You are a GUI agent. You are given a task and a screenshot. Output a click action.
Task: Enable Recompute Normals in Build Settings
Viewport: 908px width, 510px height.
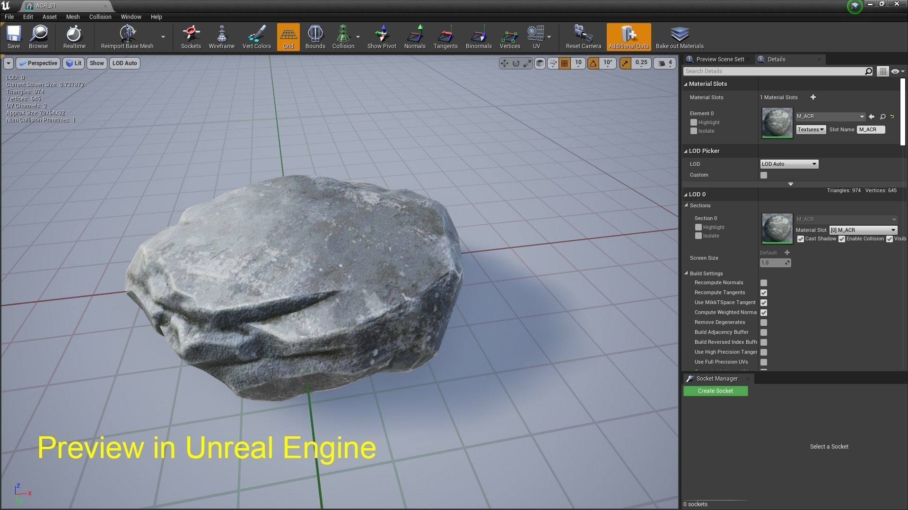coord(763,282)
